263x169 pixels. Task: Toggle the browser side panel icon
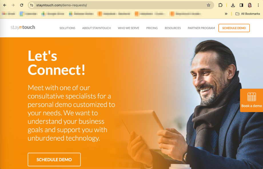click(241, 5)
